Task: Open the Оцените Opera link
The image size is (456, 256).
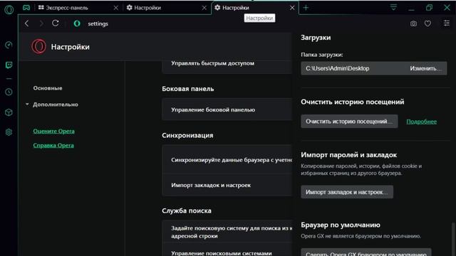Action: [54, 131]
